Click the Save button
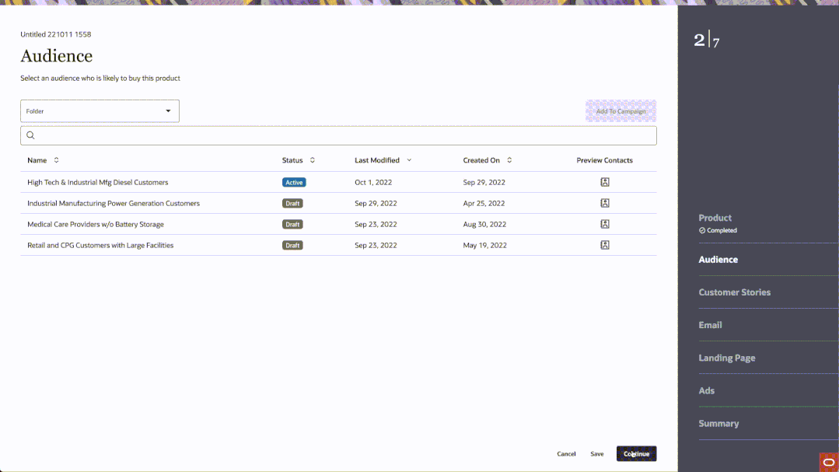 (596, 454)
